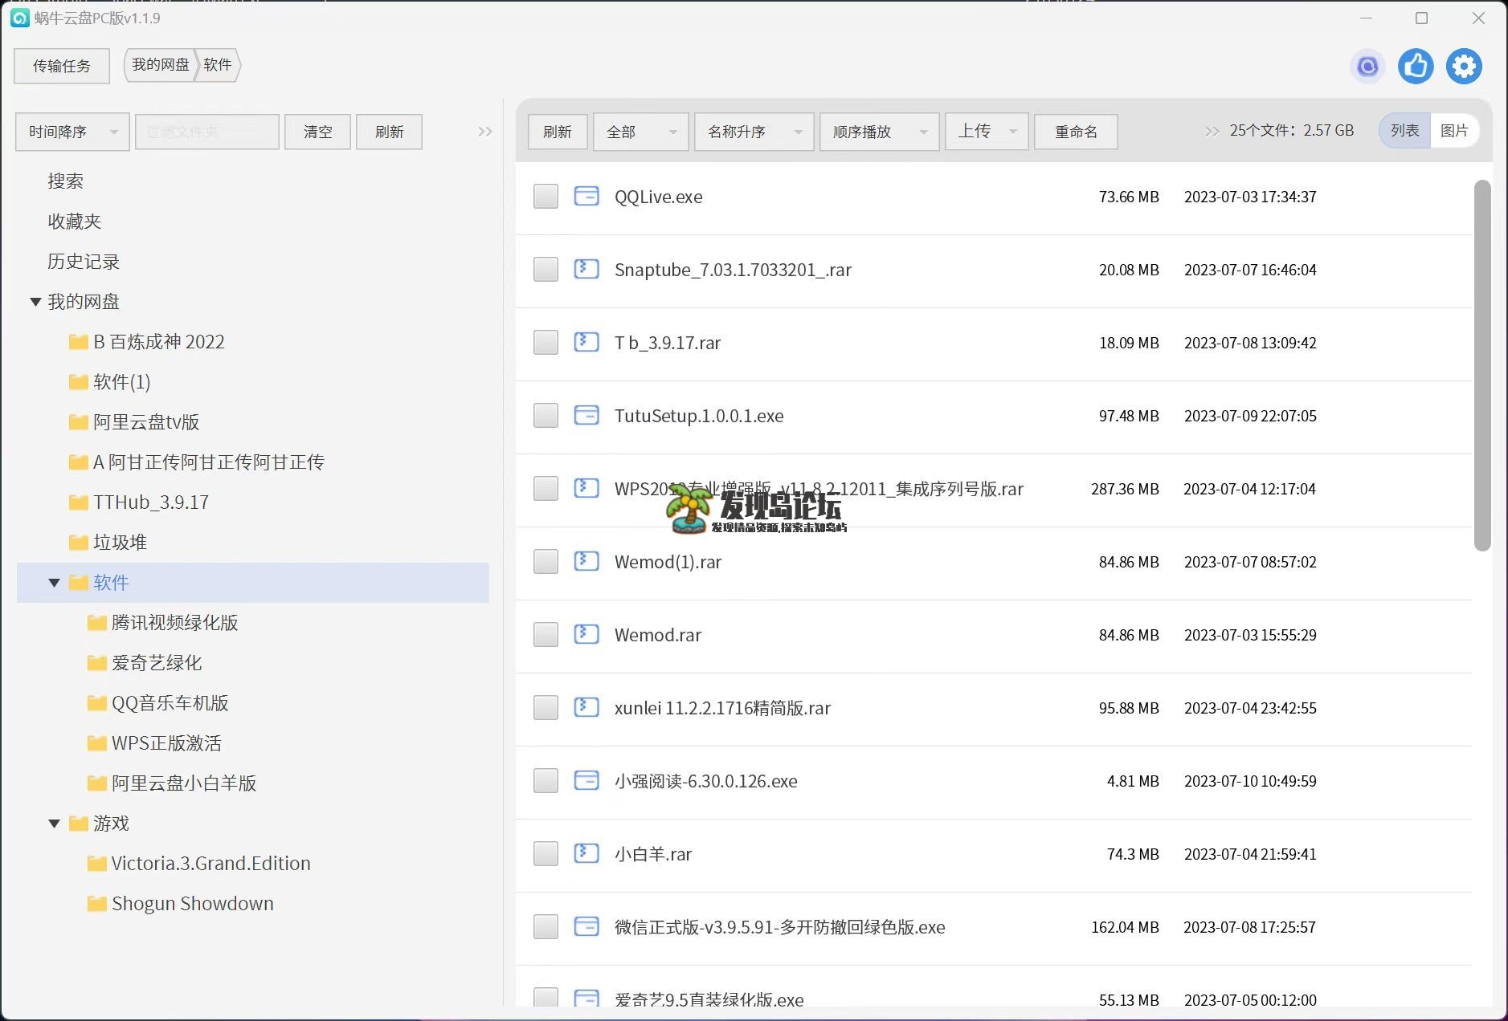Screen dimensions: 1508x1021
Task: Collapse the 我的网盘 tree node arrow
Action: [x=35, y=302]
